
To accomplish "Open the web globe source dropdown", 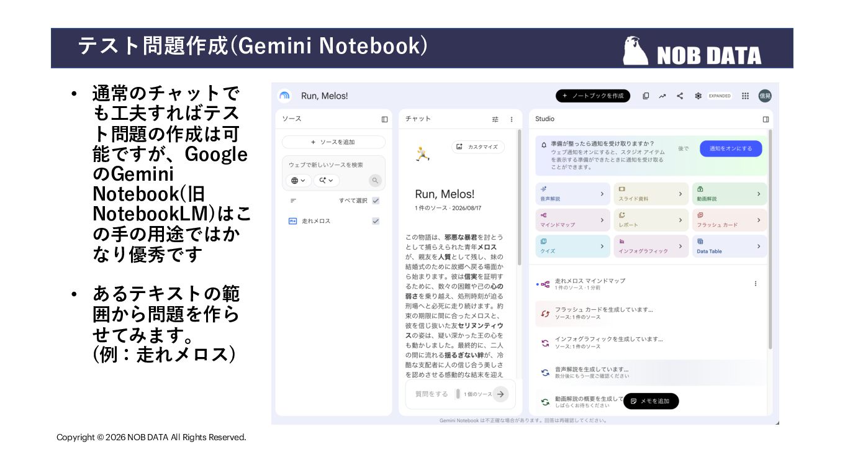I will 298,181.
